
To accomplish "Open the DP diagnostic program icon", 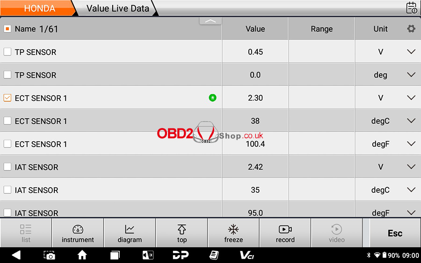I will pos(181,255).
